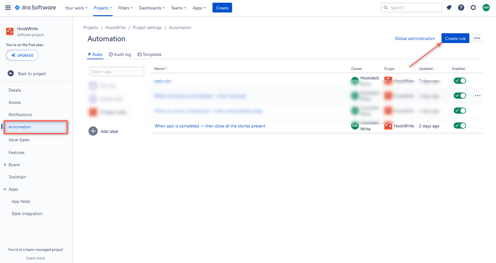Click the Back to project arrow icon

pyautogui.click(x=10, y=73)
